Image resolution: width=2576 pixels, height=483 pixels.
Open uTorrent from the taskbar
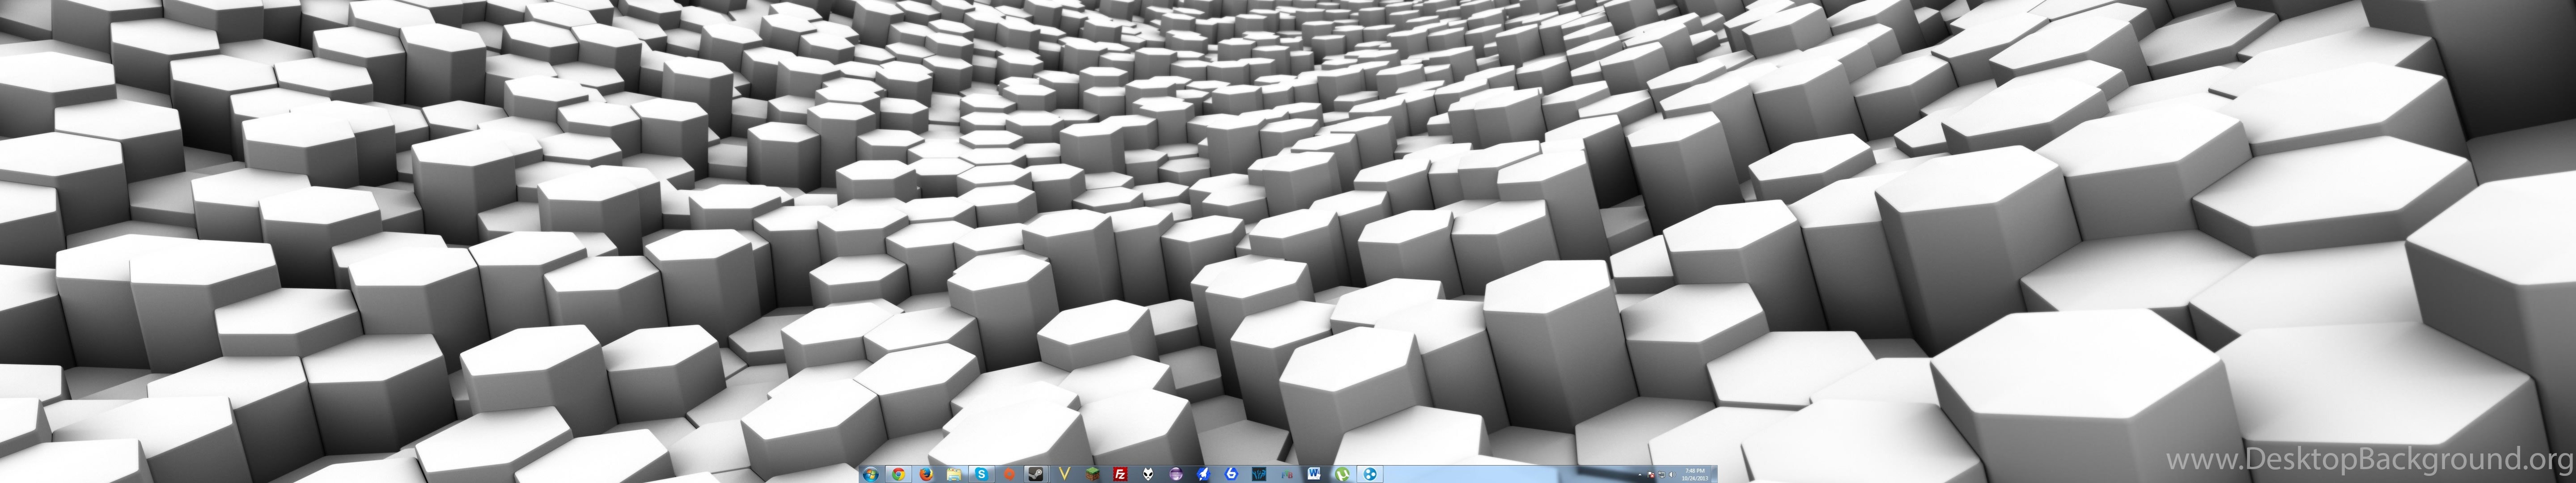click(1342, 474)
